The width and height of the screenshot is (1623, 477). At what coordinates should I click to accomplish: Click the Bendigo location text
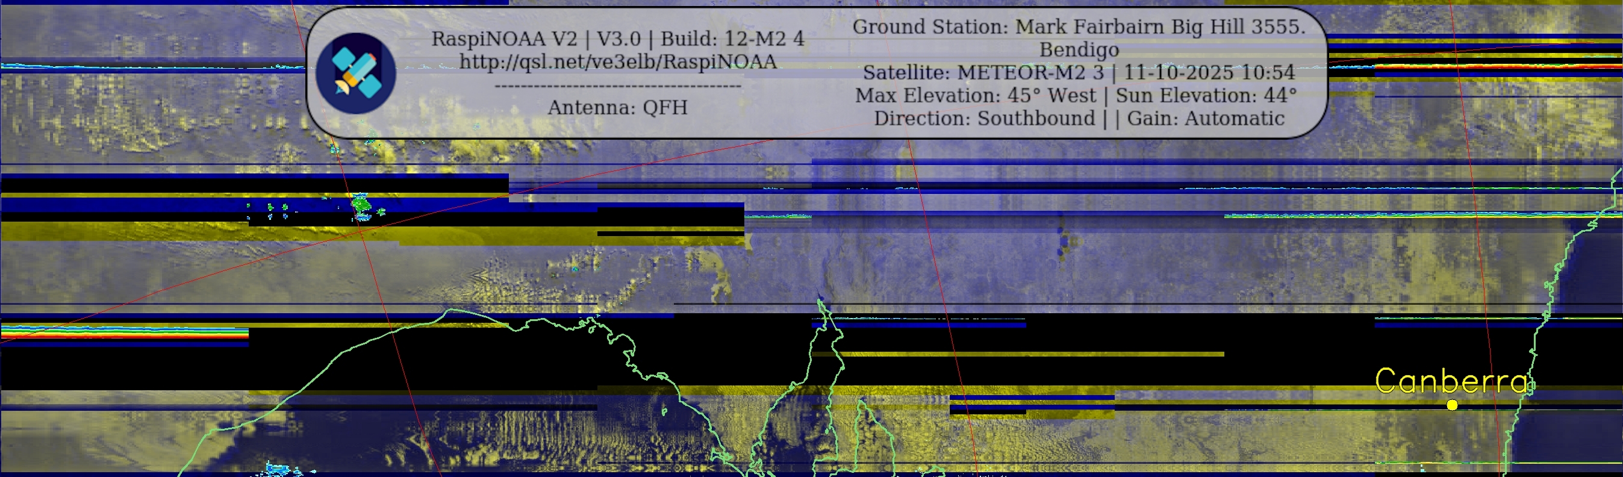pos(1079,50)
